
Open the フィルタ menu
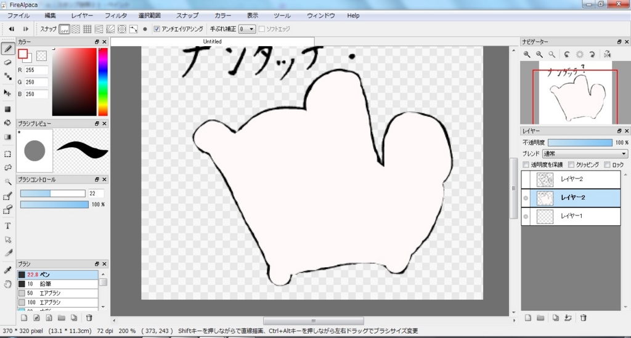116,15
